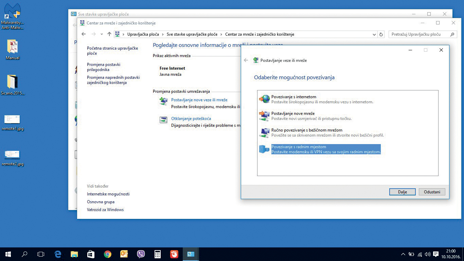The image size is (464, 261).
Task: Show hidden system tray icons
Action: click(403, 254)
